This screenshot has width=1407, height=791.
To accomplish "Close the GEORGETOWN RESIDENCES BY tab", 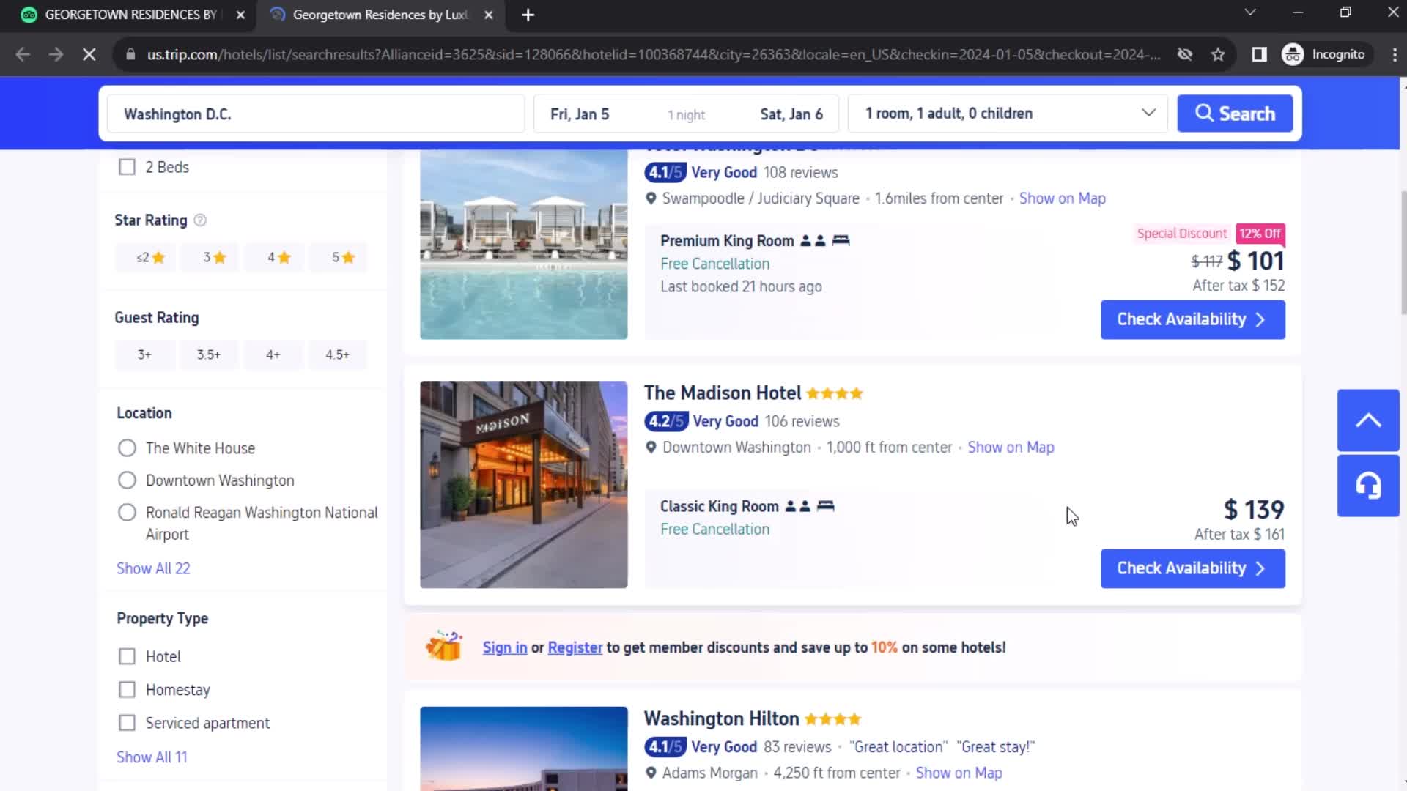I will 240,15.
